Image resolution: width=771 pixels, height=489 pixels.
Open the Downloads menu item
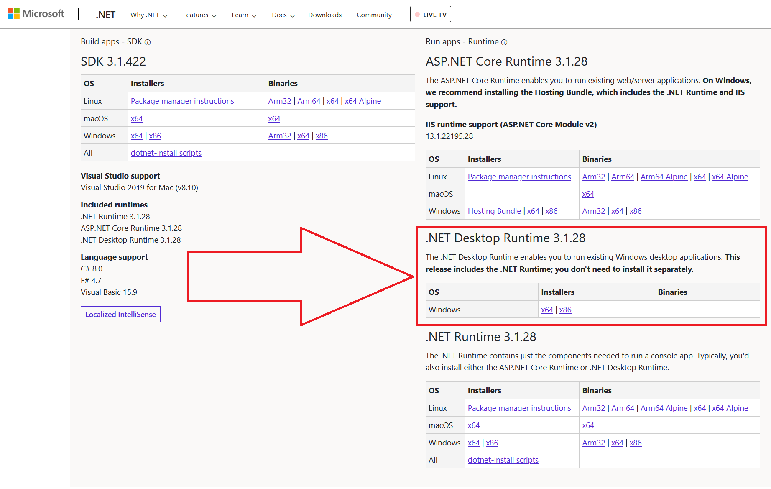325,15
